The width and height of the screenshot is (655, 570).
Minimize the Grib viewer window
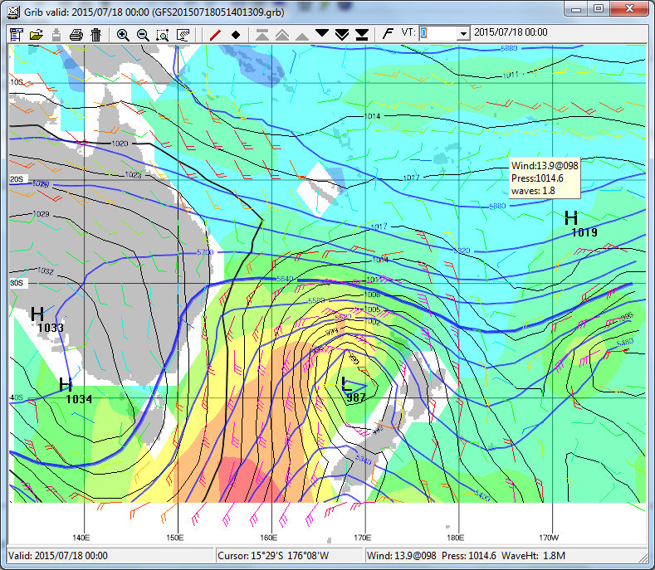point(575,9)
